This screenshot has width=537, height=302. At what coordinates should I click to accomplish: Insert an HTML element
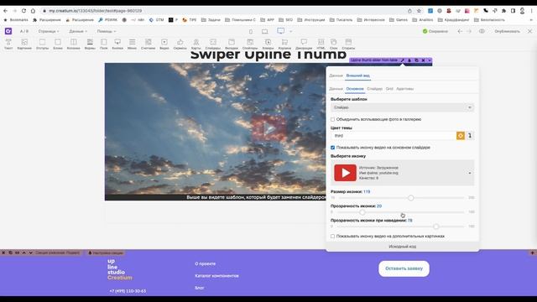point(321,44)
